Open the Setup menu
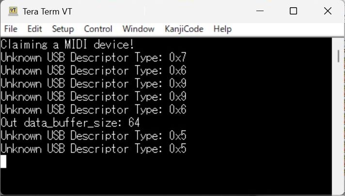This screenshot has height=196, width=345. (63, 29)
